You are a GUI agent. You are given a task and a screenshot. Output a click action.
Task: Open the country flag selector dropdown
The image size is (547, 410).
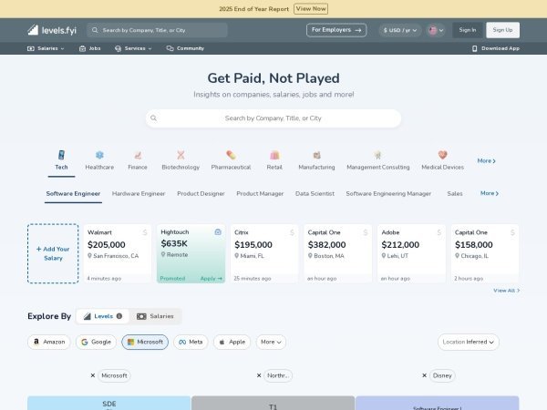pyautogui.click(x=436, y=30)
